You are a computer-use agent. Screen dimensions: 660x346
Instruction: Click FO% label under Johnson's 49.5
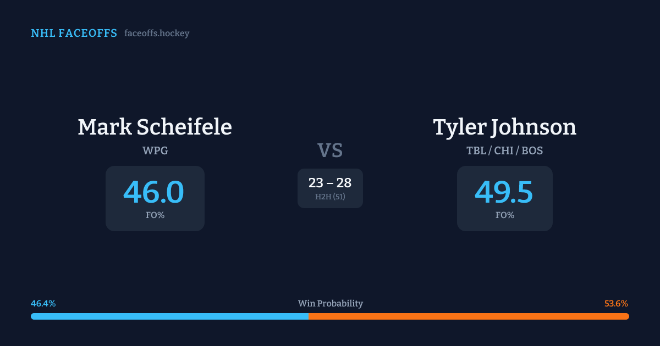[x=504, y=215]
